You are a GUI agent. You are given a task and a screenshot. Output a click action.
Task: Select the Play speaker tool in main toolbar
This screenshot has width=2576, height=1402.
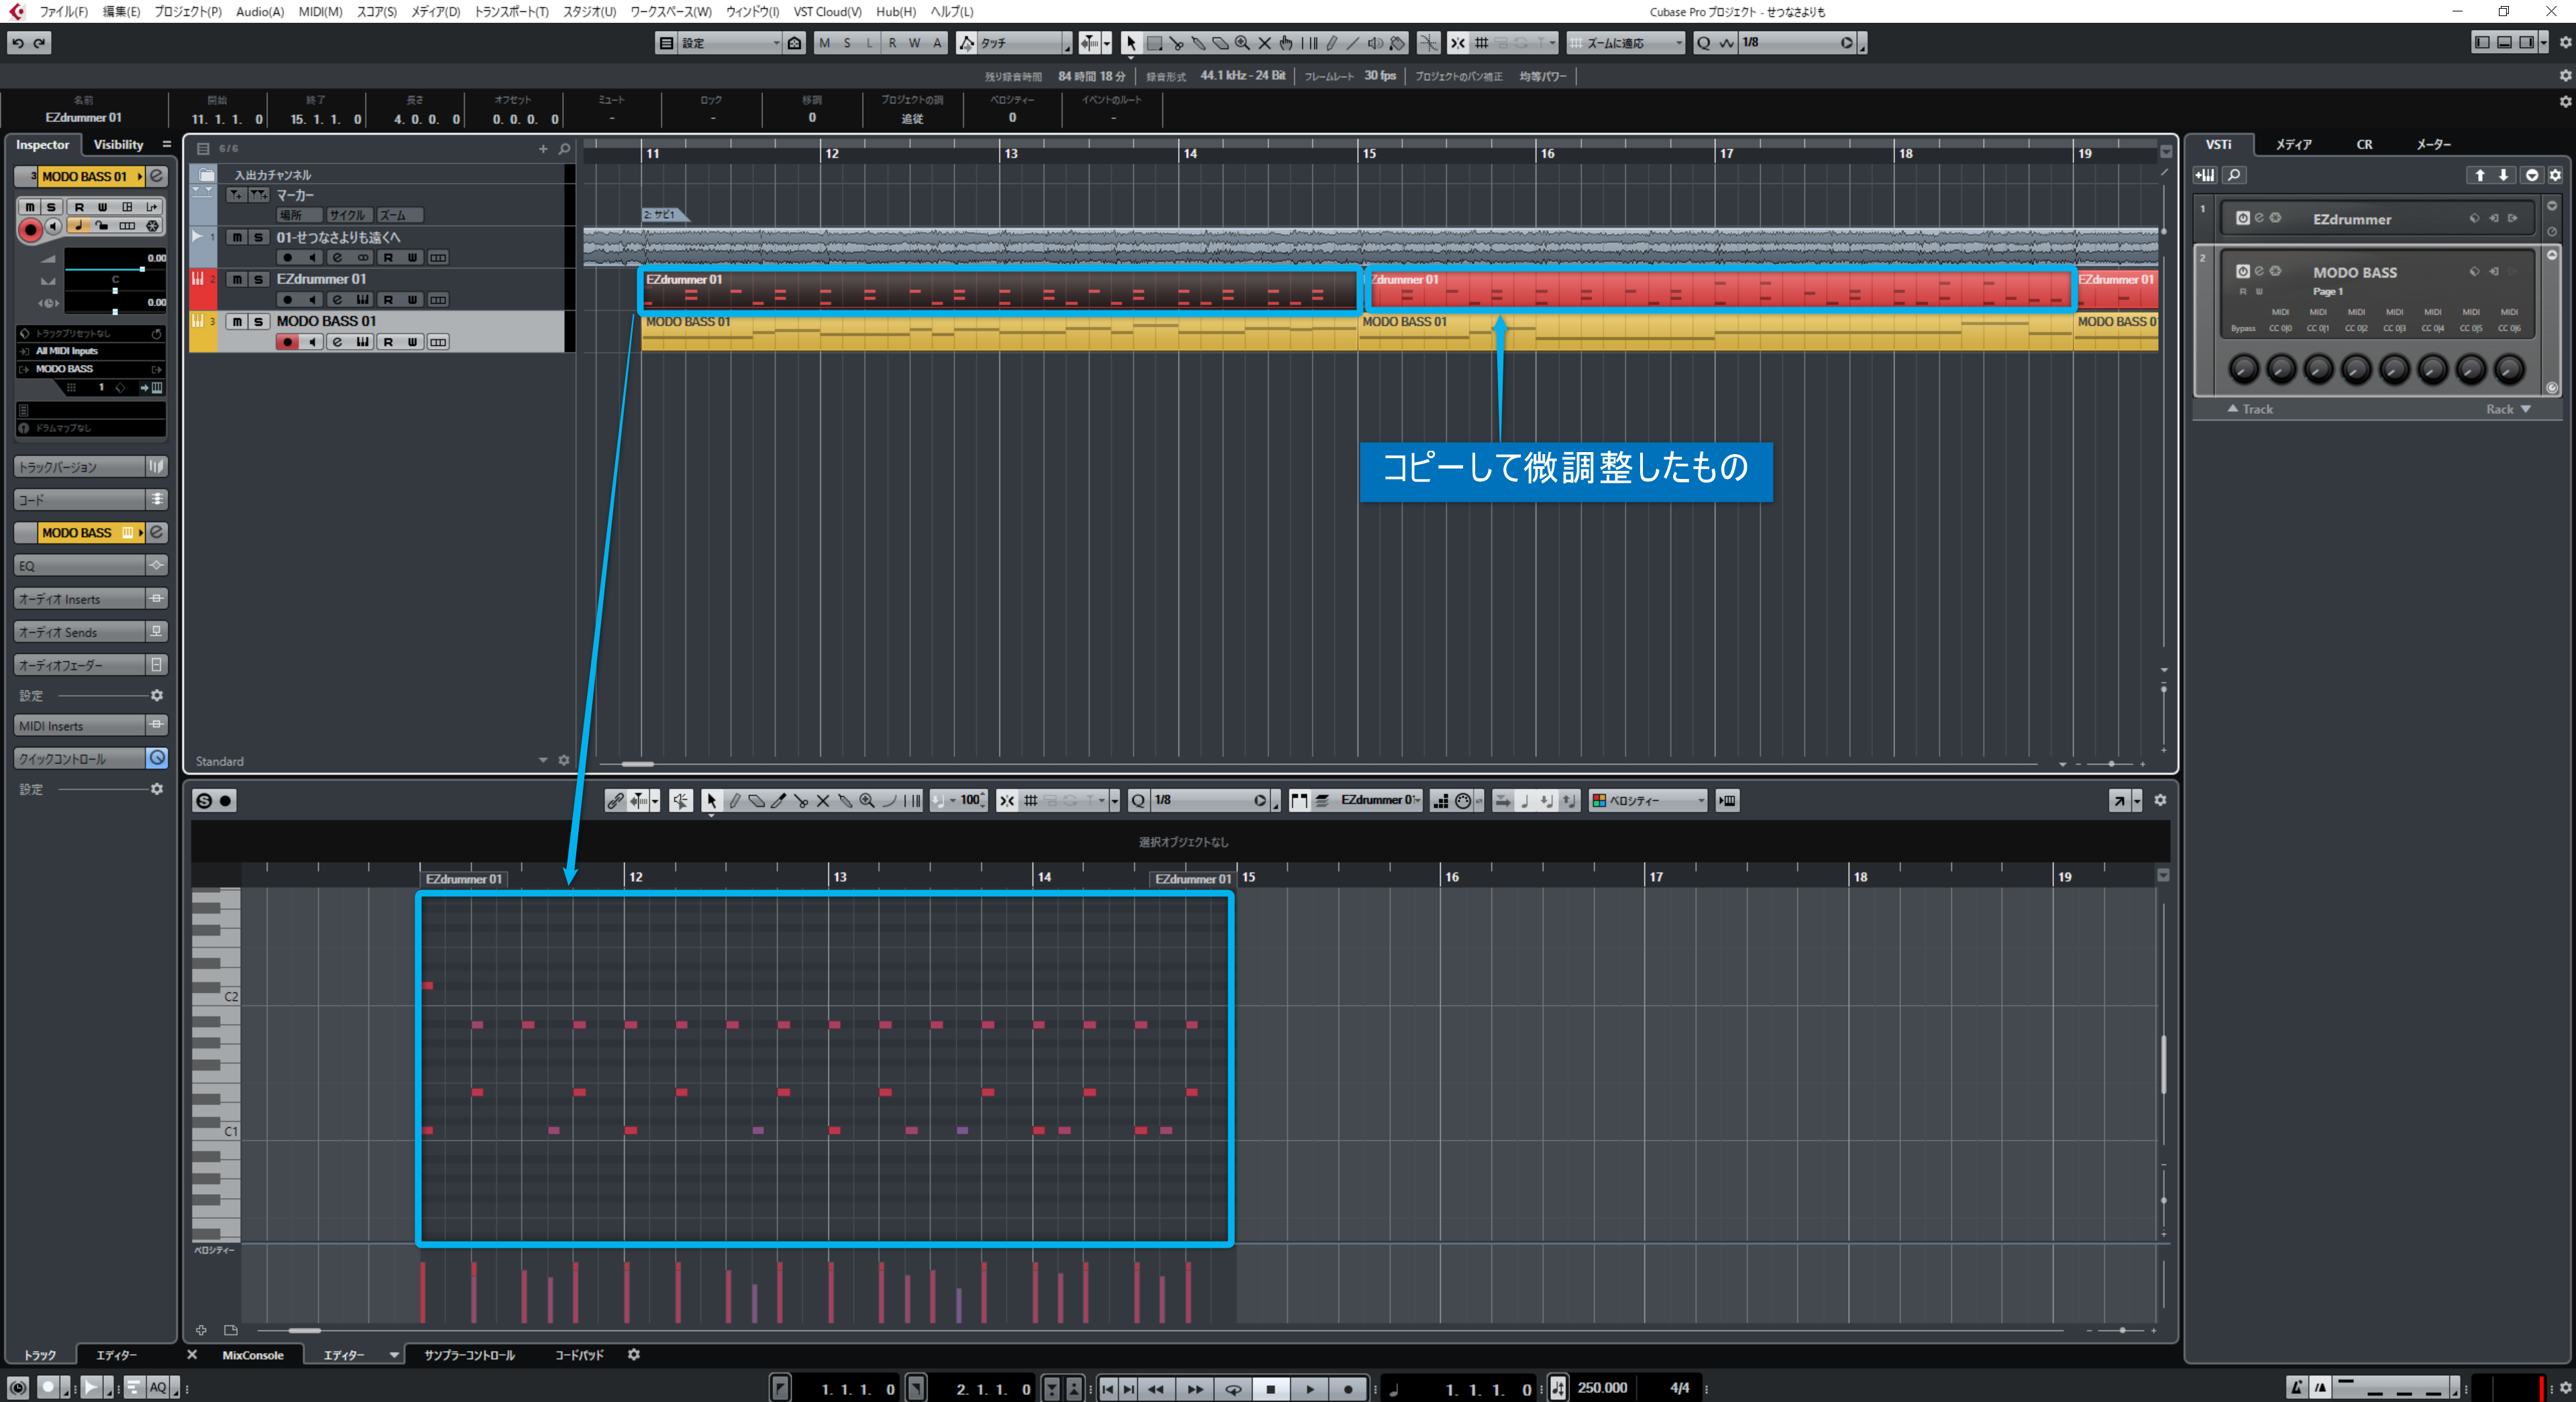(1375, 43)
